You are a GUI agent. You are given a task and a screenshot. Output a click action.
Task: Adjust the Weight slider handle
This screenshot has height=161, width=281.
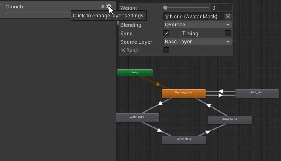coord(165,8)
